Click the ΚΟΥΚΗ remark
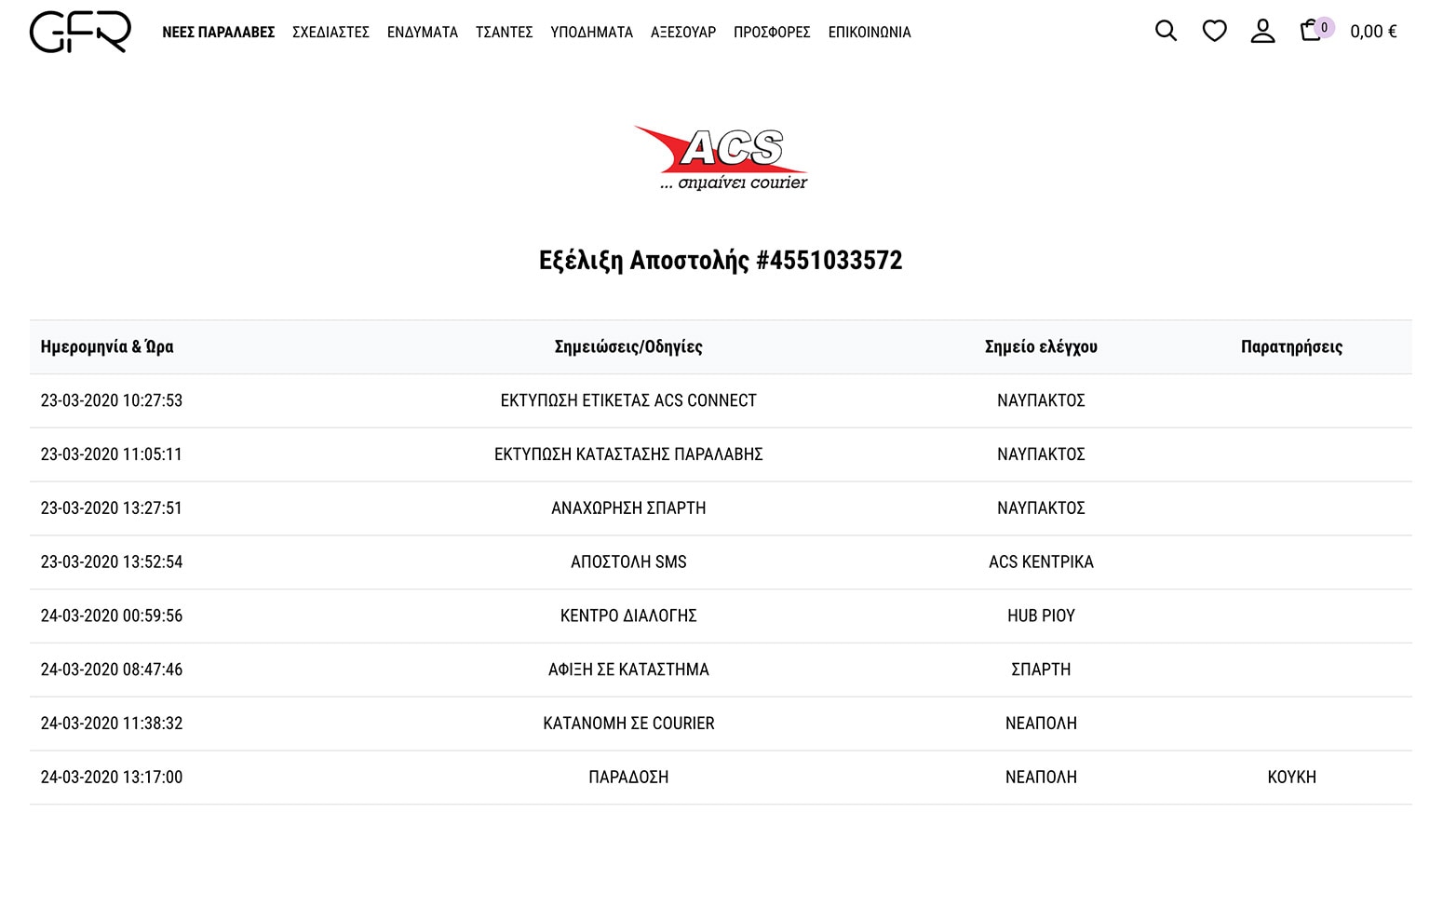Screen dimensions: 1443x907 (1291, 777)
